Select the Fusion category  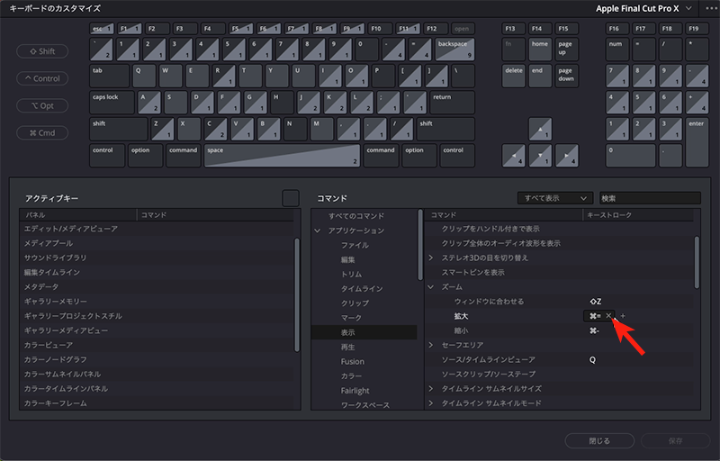pyautogui.click(x=352, y=361)
